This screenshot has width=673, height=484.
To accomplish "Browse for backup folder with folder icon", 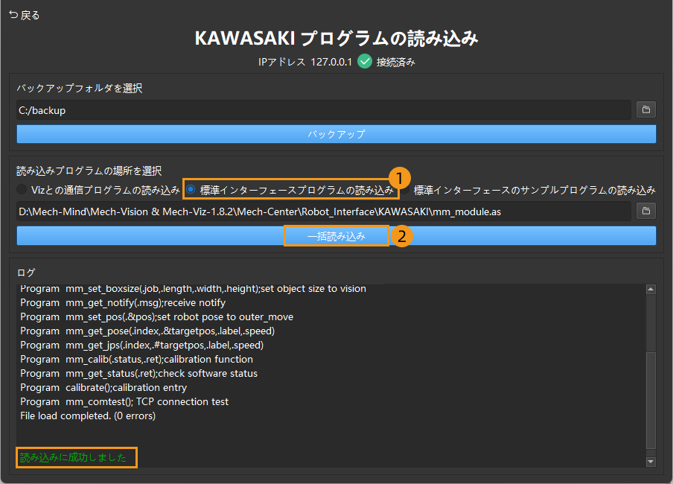I will [645, 110].
